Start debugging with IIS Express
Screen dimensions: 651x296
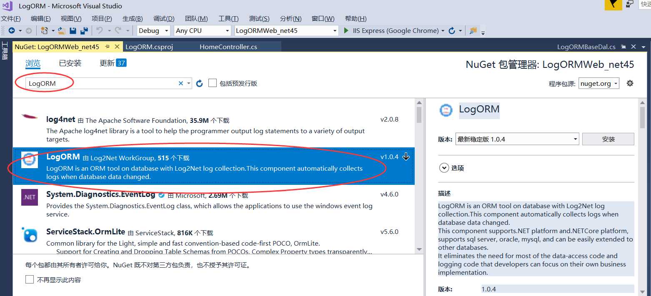346,30
